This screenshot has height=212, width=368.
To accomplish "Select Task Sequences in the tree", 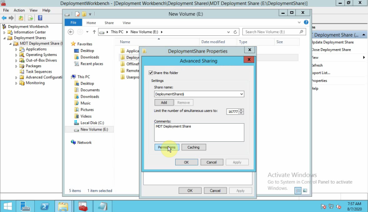I will [39, 72].
